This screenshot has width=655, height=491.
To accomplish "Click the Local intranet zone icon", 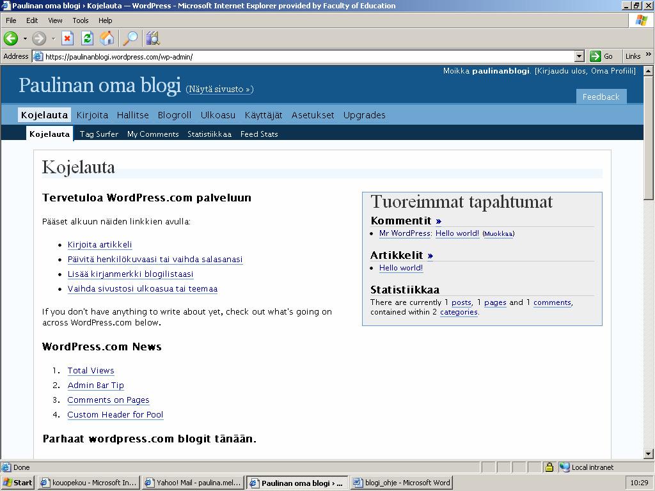I will [x=564, y=467].
